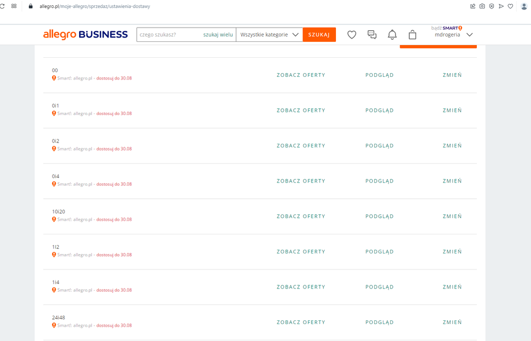Click the Allegro Business logo

click(86, 34)
